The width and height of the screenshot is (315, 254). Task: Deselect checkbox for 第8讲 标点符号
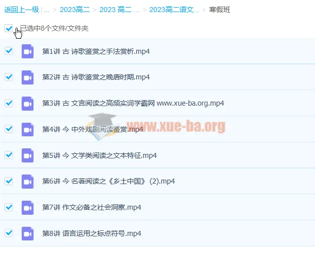click(x=9, y=233)
